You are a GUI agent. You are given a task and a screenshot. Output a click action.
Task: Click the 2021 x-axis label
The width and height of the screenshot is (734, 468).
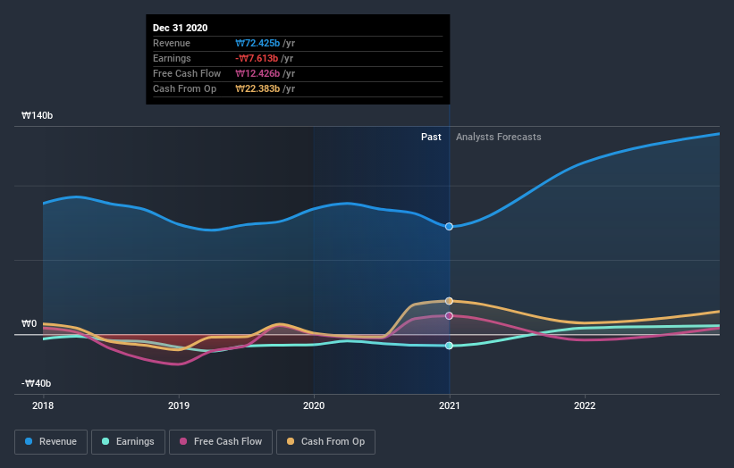click(x=450, y=405)
